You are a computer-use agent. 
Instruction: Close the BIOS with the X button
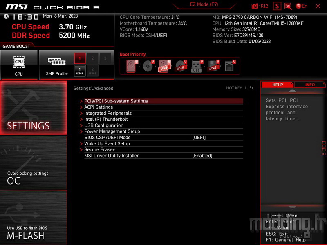tap(318, 6)
